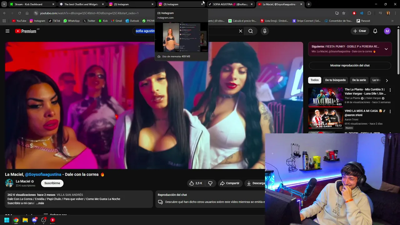The height and width of the screenshot is (225, 400).
Task: Open the Kick bookmark
Action: click(x=103, y=21)
